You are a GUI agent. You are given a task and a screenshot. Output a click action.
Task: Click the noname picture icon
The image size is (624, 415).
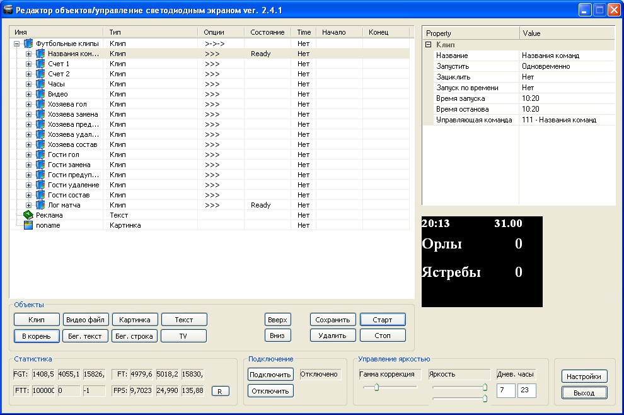click(x=28, y=225)
